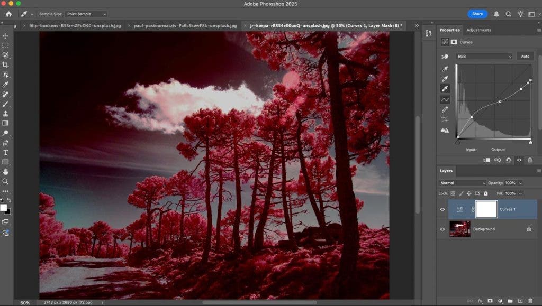Open the Sample Size dropdown

click(86, 14)
